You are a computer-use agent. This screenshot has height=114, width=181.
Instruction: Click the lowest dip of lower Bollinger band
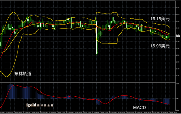click(x=7, y=77)
